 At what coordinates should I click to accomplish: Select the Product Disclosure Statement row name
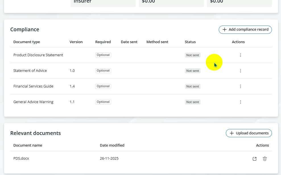(x=38, y=55)
